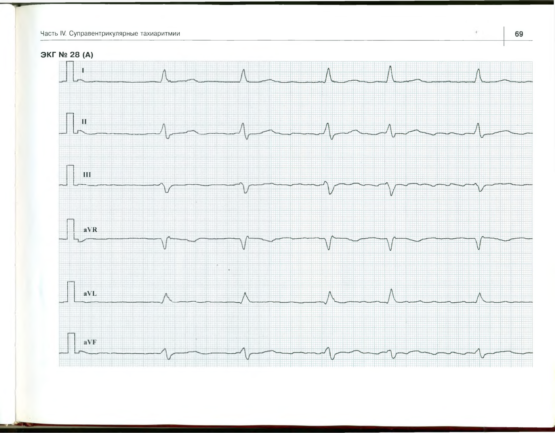This screenshot has height=433, width=555.
Task: Click the calibration pulse of lead III
Action: point(70,175)
